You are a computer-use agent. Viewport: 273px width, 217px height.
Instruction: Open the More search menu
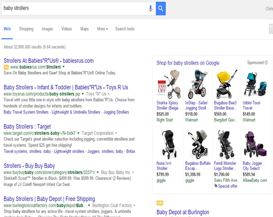pyautogui.click(x=102, y=29)
